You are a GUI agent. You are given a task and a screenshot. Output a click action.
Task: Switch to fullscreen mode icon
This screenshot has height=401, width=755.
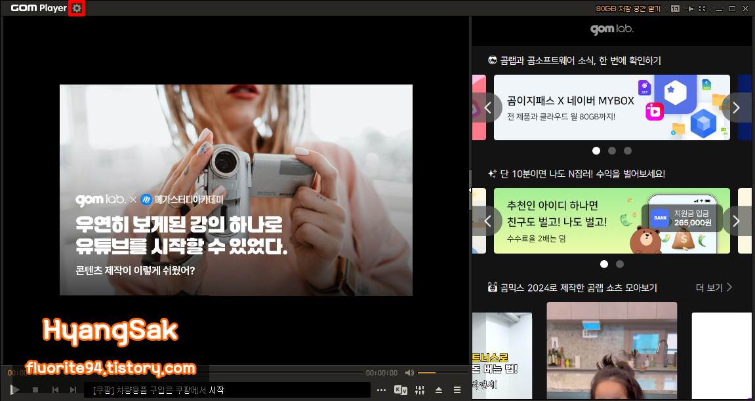pos(702,9)
